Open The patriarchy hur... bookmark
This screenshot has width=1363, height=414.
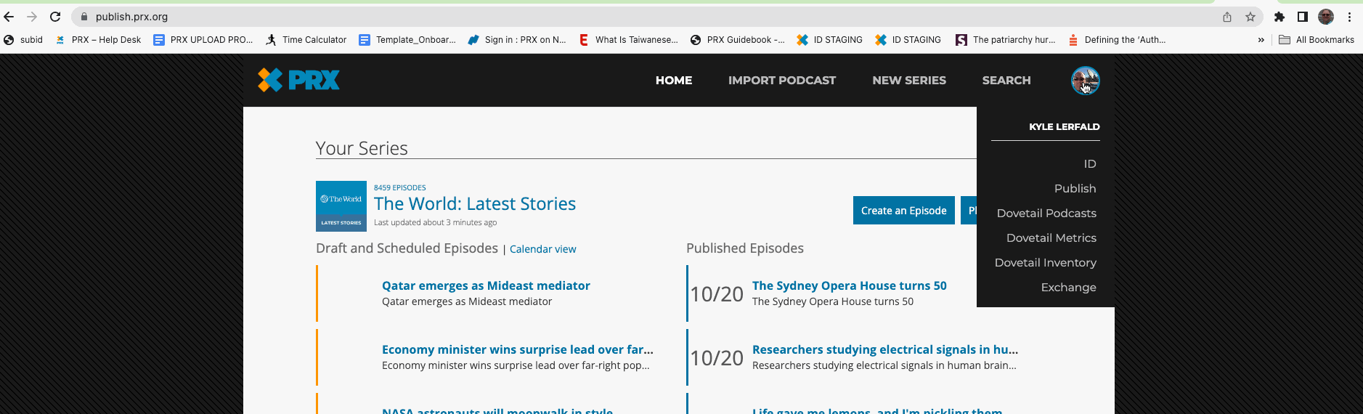tap(1006, 40)
